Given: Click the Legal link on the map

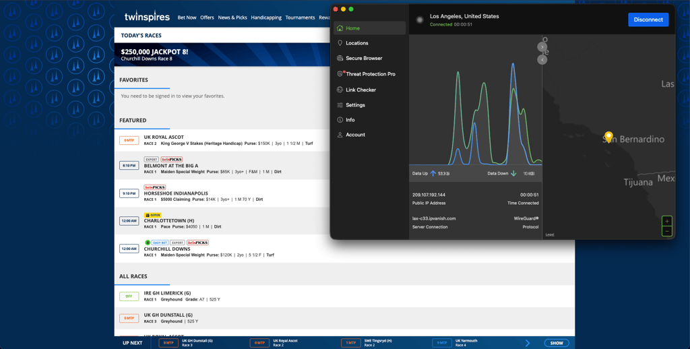Looking at the screenshot, I should (550, 234).
